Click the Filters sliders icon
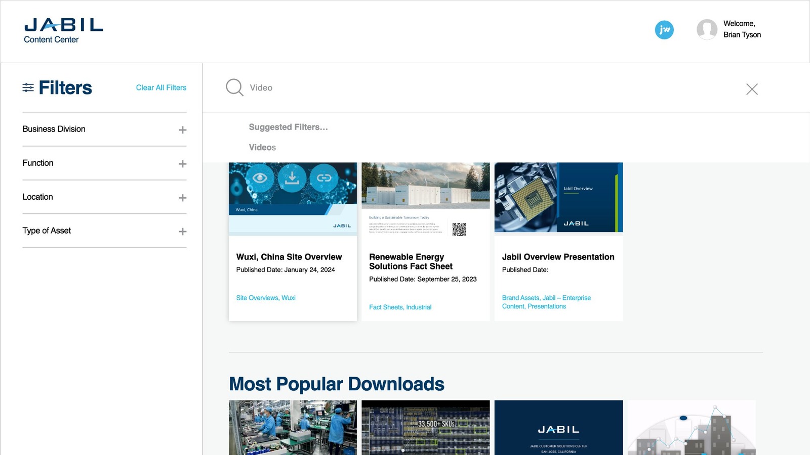 pyautogui.click(x=28, y=87)
